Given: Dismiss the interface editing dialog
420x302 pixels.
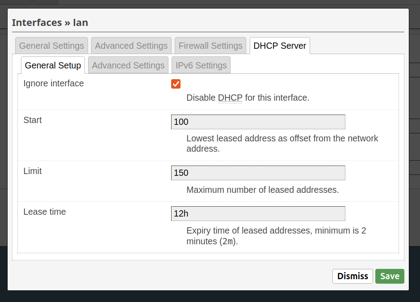Looking at the screenshot, I should tap(353, 276).
